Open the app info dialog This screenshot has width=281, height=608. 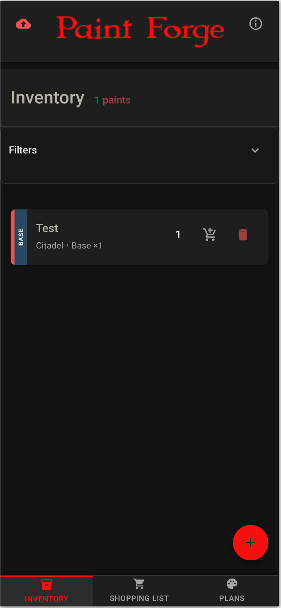(255, 24)
